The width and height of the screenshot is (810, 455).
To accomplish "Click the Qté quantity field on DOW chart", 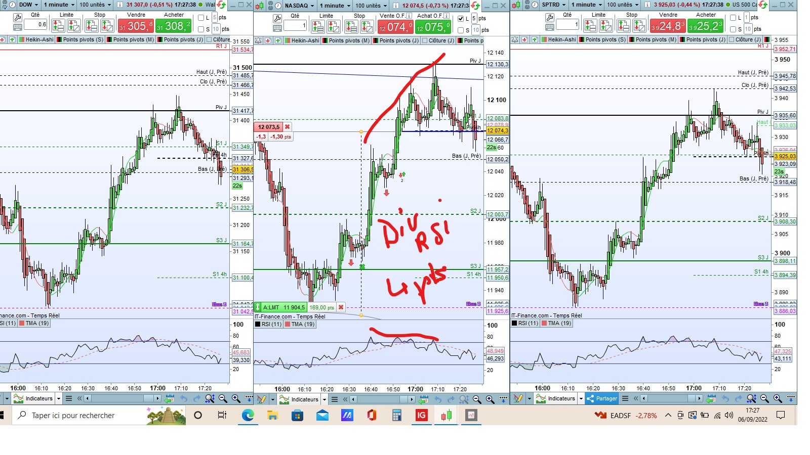I will (x=35, y=24).
